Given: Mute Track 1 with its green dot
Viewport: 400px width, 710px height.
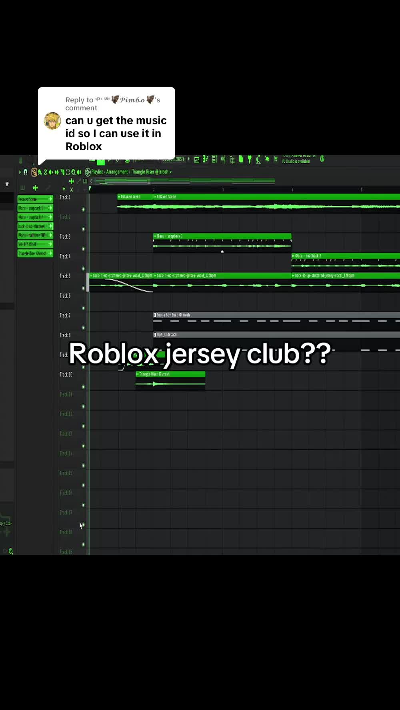Looking at the screenshot, I should [x=83, y=209].
